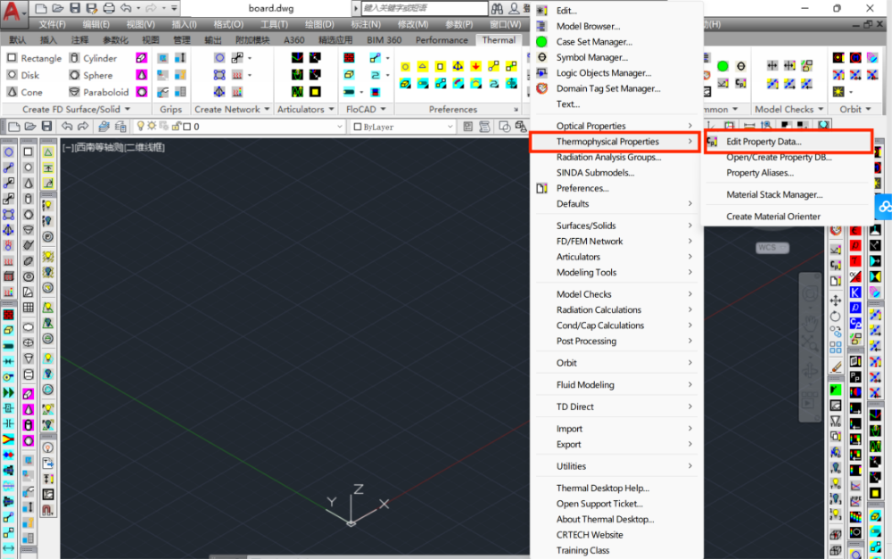Viewport: 892px width, 559px height.
Task: Click the layer lightbulb on/off icon
Action: (141, 127)
